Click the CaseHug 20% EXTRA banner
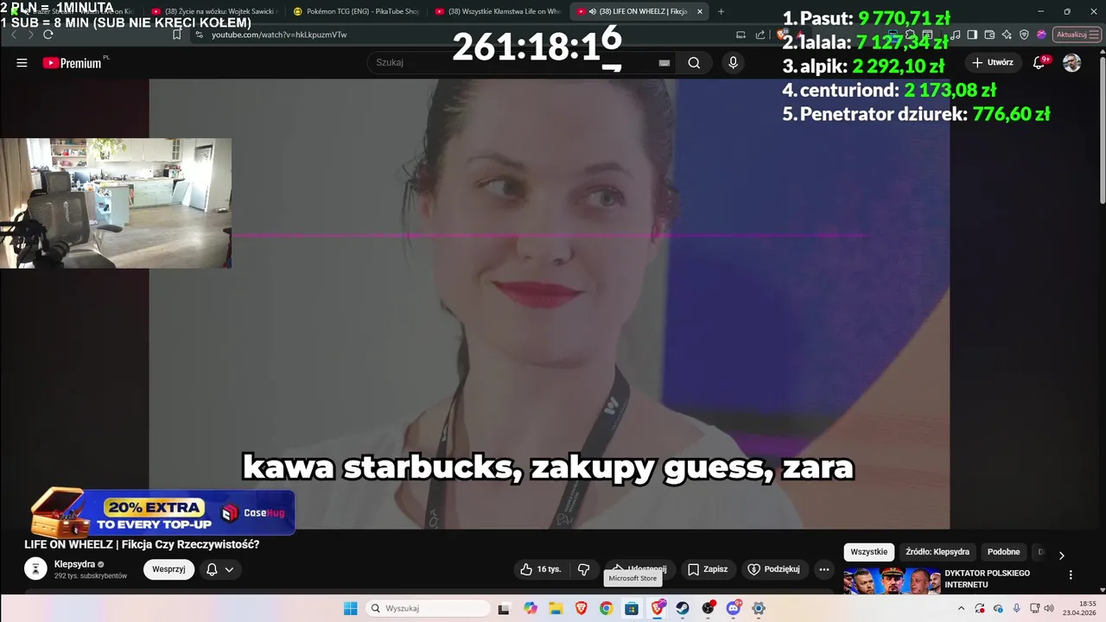This screenshot has height=622, width=1106. (162, 512)
